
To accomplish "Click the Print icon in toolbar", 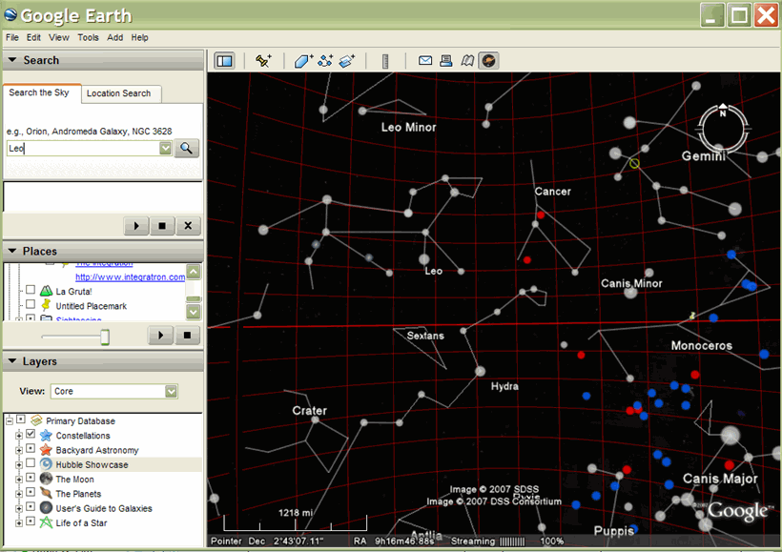I will 446,61.
